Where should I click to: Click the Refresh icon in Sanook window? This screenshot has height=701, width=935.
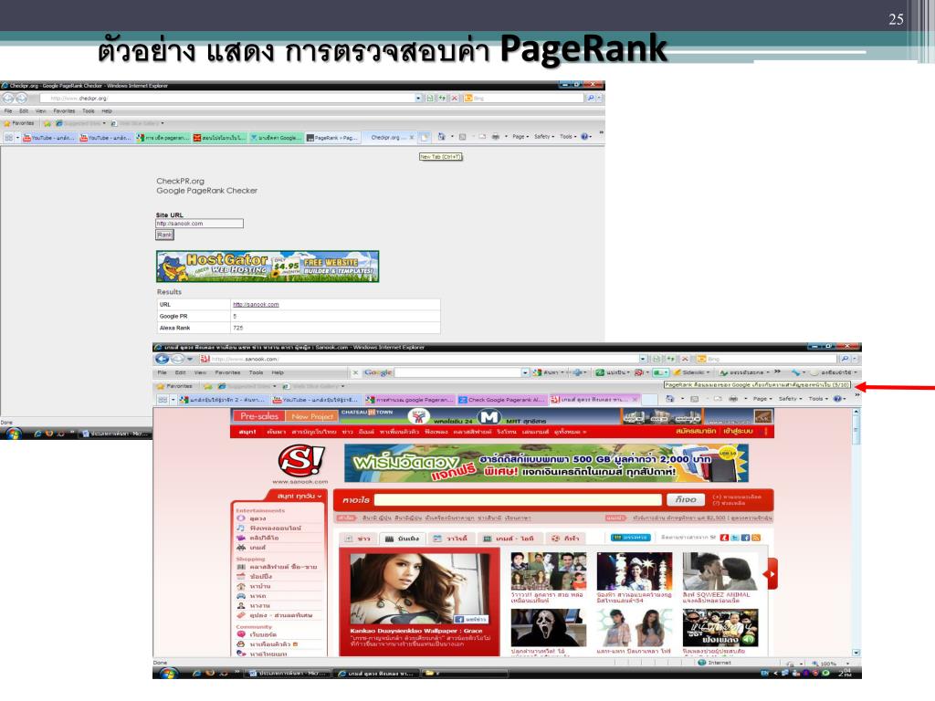673,360
